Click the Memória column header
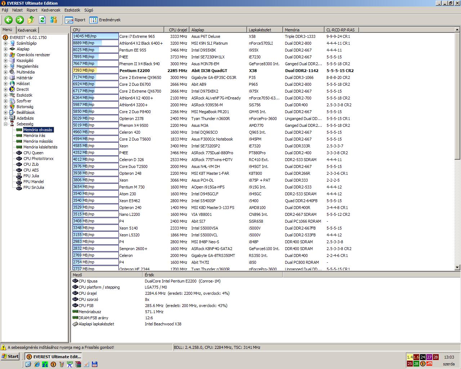This screenshot has height=369, width=461. pos(303,30)
